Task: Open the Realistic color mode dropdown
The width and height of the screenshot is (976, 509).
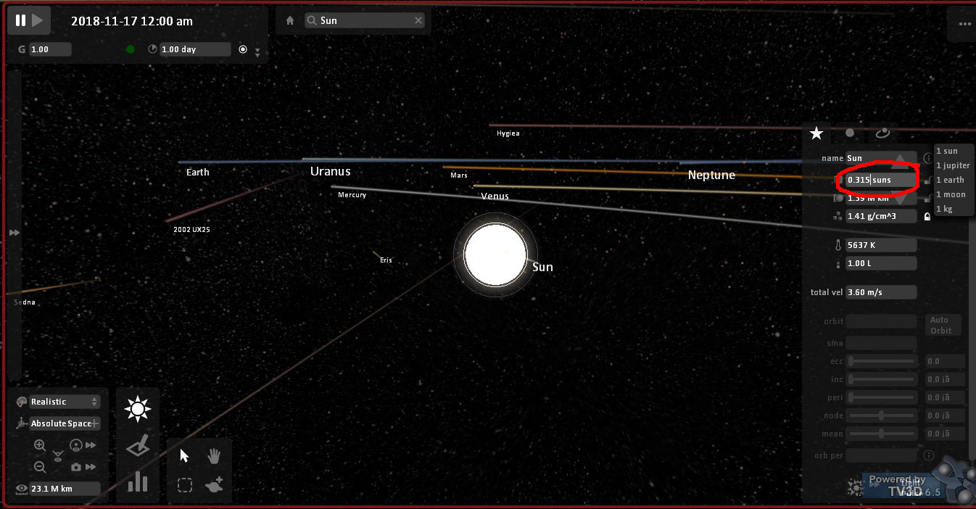Action: click(x=65, y=402)
